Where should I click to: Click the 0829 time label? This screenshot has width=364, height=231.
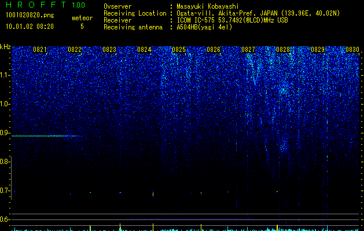[318, 49]
